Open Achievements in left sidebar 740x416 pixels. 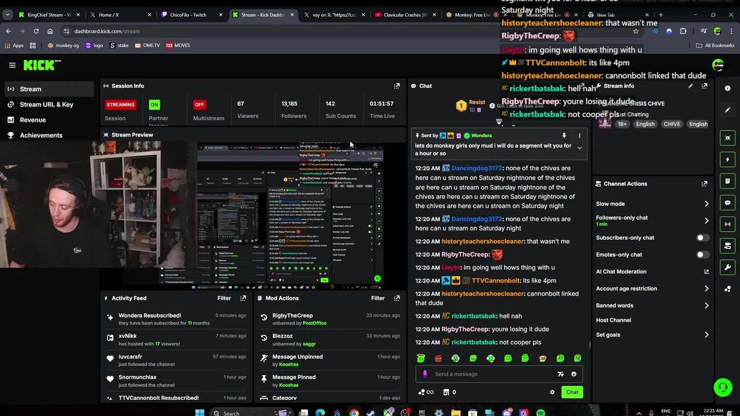pyautogui.click(x=41, y=135)
